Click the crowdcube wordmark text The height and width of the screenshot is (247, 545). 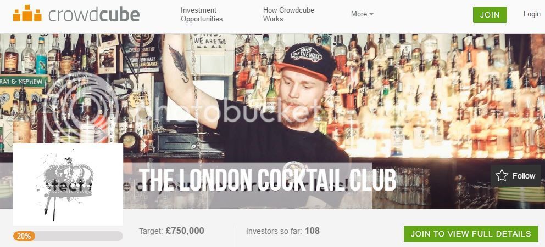94,15
